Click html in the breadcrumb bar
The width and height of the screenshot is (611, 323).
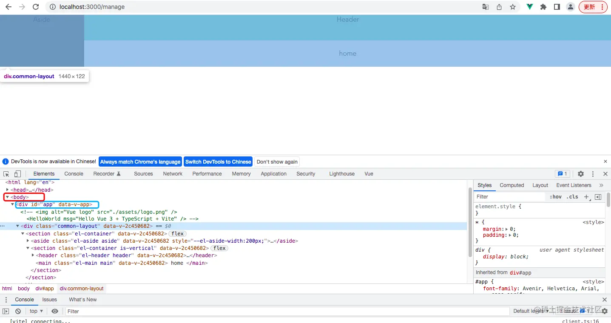[7, 289]
